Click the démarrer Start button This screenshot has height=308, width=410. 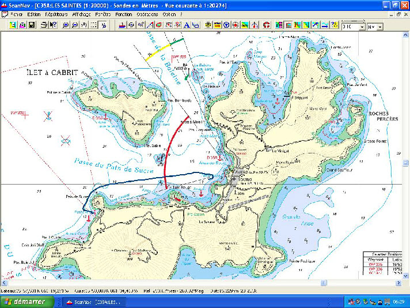[x=28, y=302]
